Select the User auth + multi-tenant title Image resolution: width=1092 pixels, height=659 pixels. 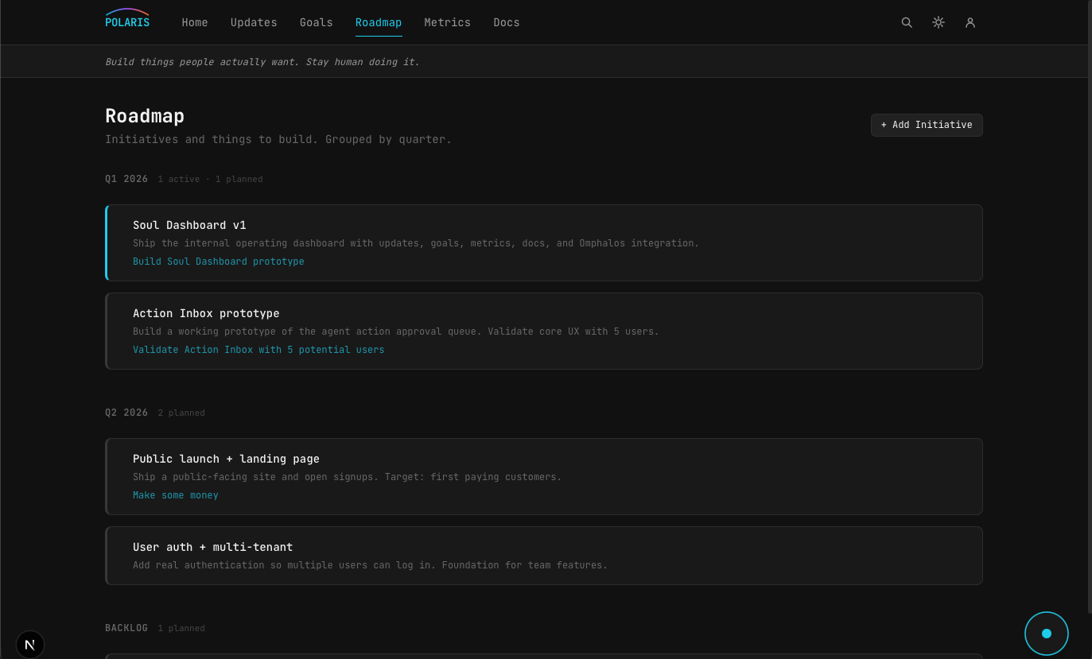tap(212, 547)
